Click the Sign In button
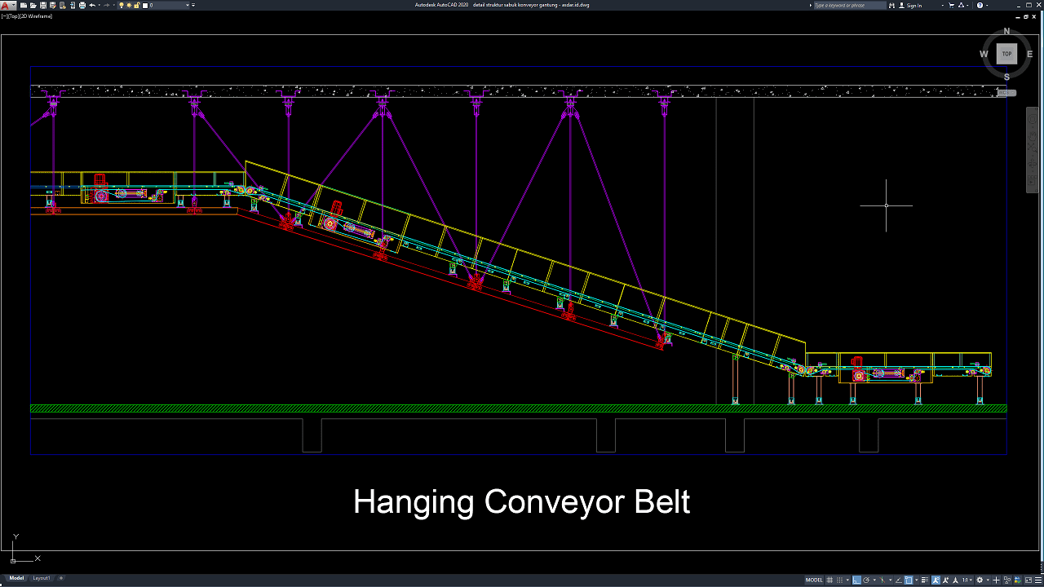This screenshot has width=1044, height=587. (x=914, y=5)
